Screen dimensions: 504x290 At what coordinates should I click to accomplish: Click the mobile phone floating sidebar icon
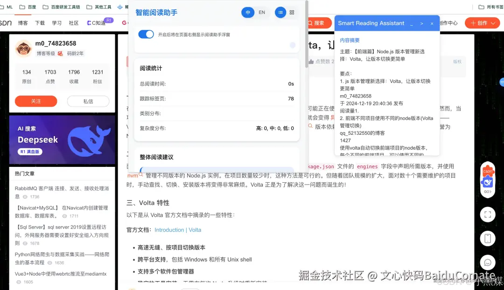[488, 239]
